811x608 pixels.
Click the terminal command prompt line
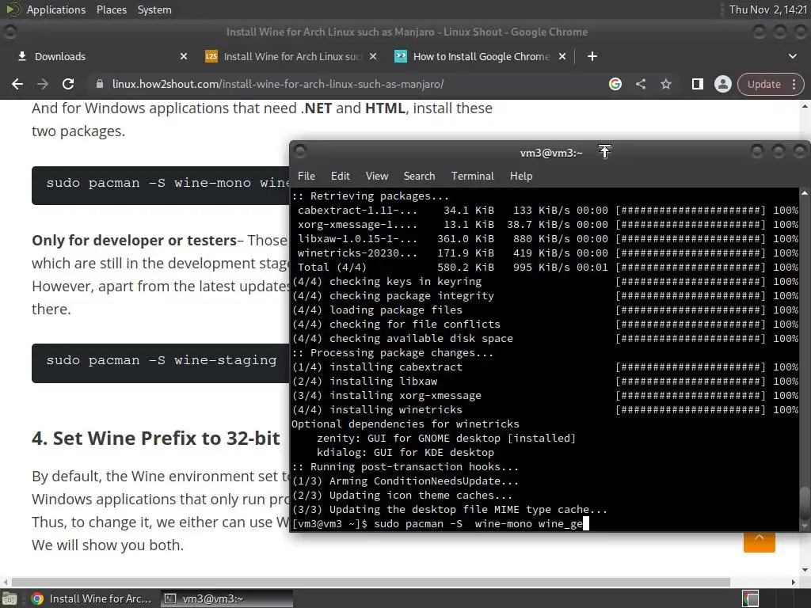(440, 524)
